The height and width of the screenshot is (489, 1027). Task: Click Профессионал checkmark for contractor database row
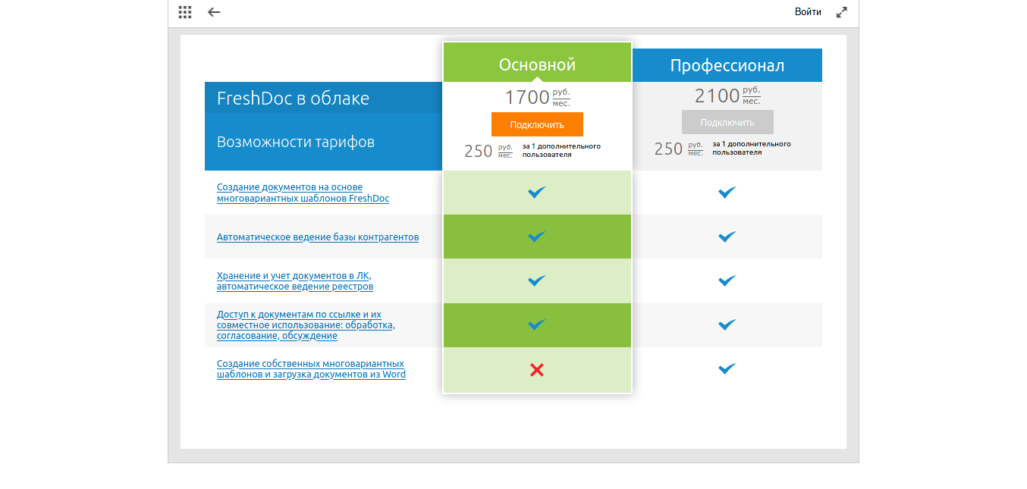pos(727,237)
